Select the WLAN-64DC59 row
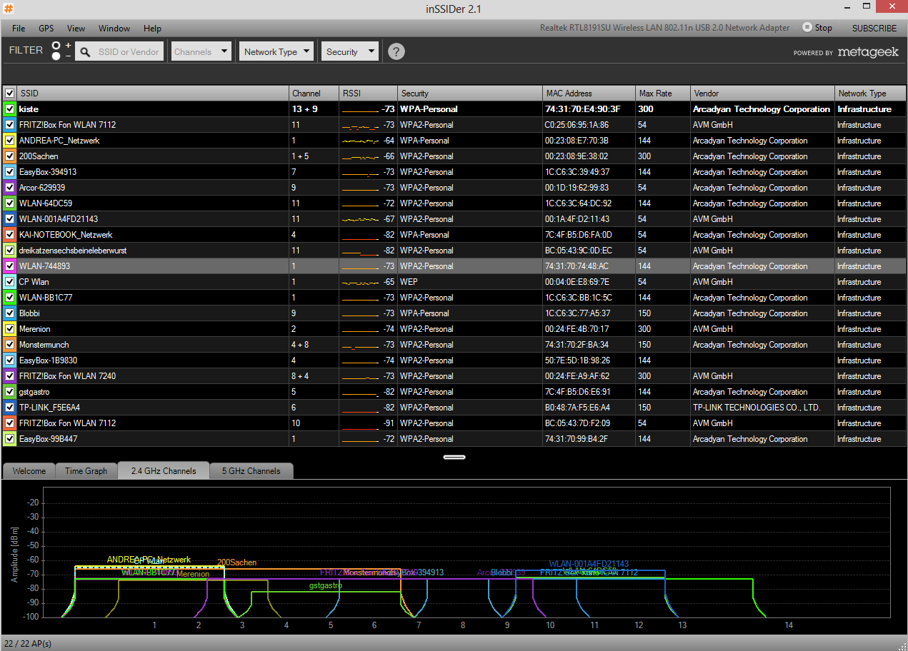The height and width of the screenshot is (651, 908). coord(454,203)
